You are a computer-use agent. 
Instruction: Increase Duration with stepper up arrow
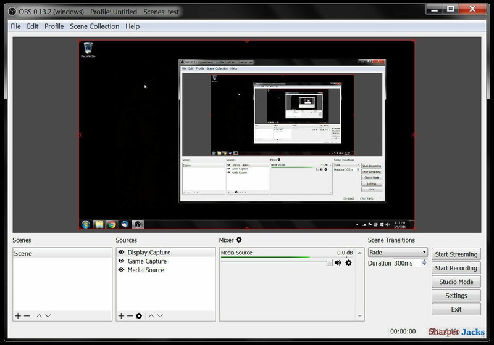pos(424,261)
